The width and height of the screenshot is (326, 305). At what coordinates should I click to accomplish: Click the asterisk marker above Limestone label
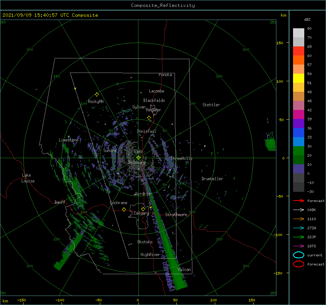pos(68,137)
